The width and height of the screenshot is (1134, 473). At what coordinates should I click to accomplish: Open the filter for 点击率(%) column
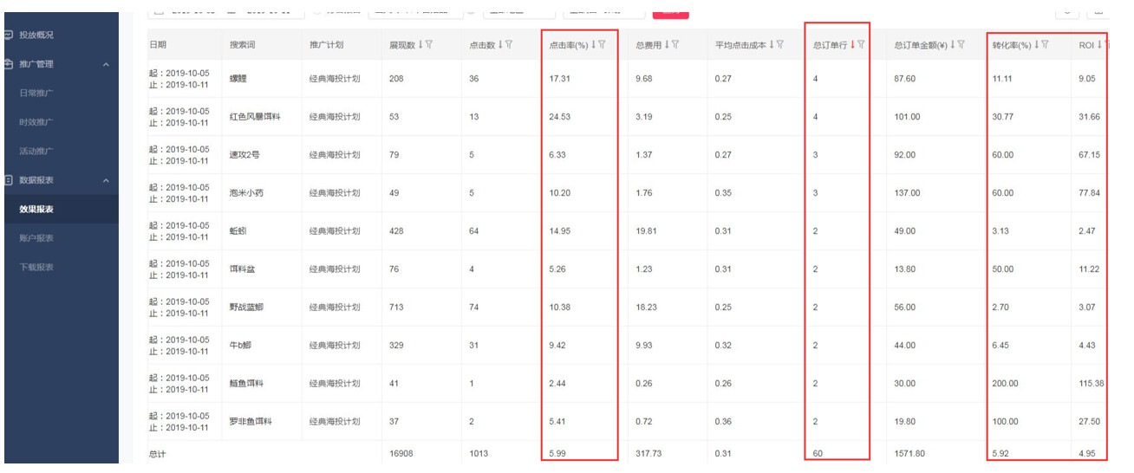(x=603, y=44)
